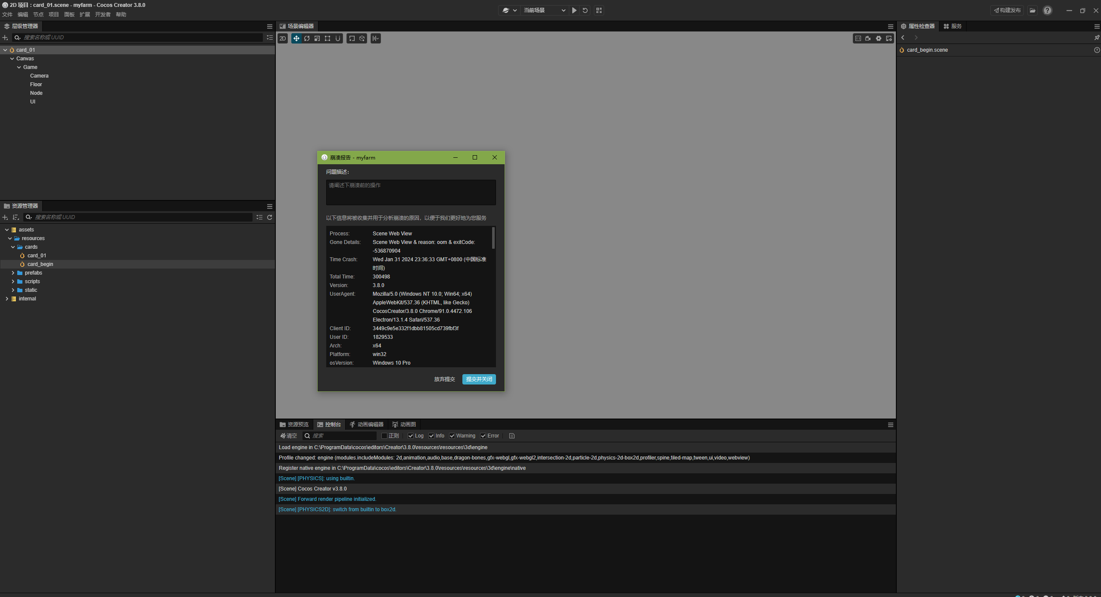The width and height of the screenshot is (1101, 597).
Task: Open scene gizmo settings gear
Action: 878,38
